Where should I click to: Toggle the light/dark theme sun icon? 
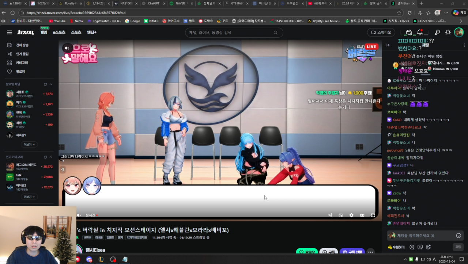(448, 32)
